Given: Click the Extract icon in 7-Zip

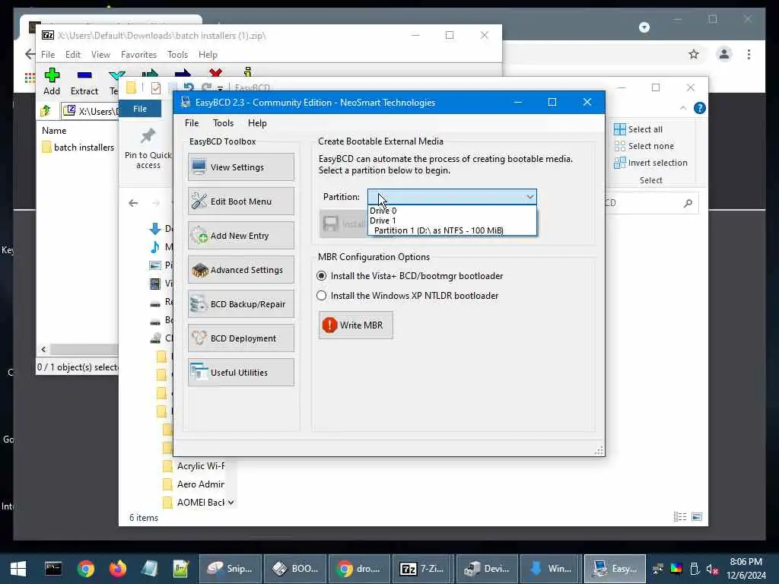Looking at the screenshot, I should 84,75.
